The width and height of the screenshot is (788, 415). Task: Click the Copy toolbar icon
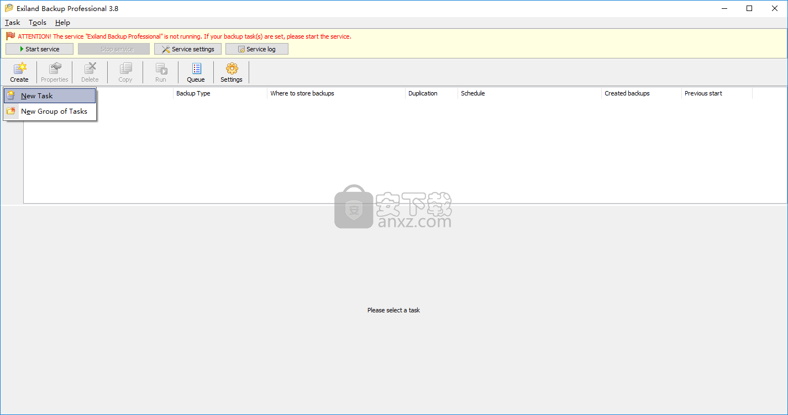125,72
